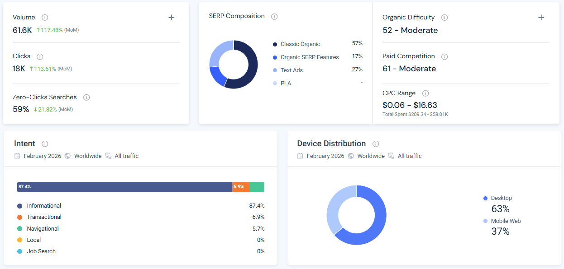Click the Zero-Clicks value 59%
Screen dimensions: 564x269
point(21,110)
